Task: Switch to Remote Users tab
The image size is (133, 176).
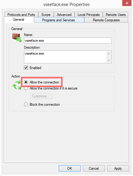Action: pos(116,15)
